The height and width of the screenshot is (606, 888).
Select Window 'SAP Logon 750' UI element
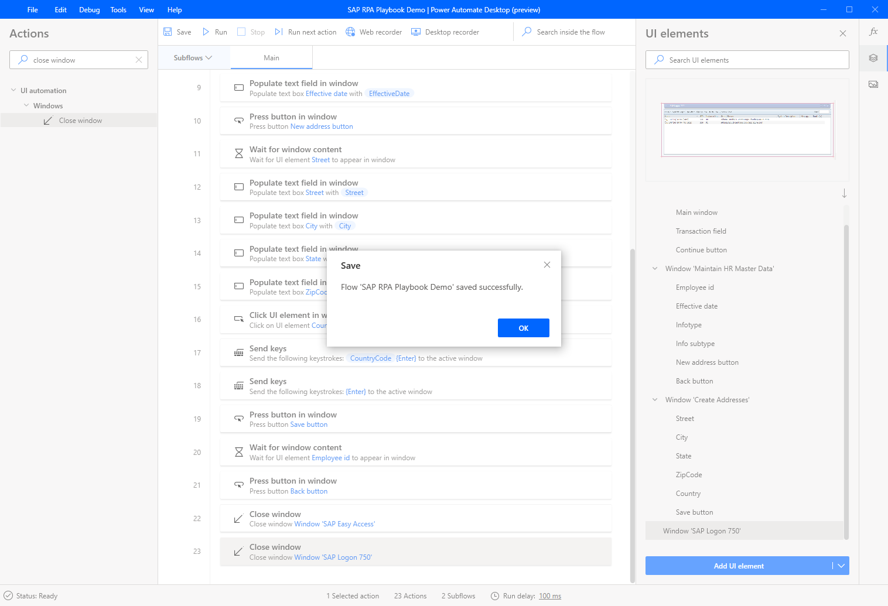tap(744, 531)
